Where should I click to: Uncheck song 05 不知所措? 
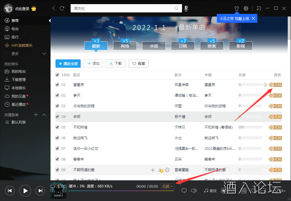57,127
